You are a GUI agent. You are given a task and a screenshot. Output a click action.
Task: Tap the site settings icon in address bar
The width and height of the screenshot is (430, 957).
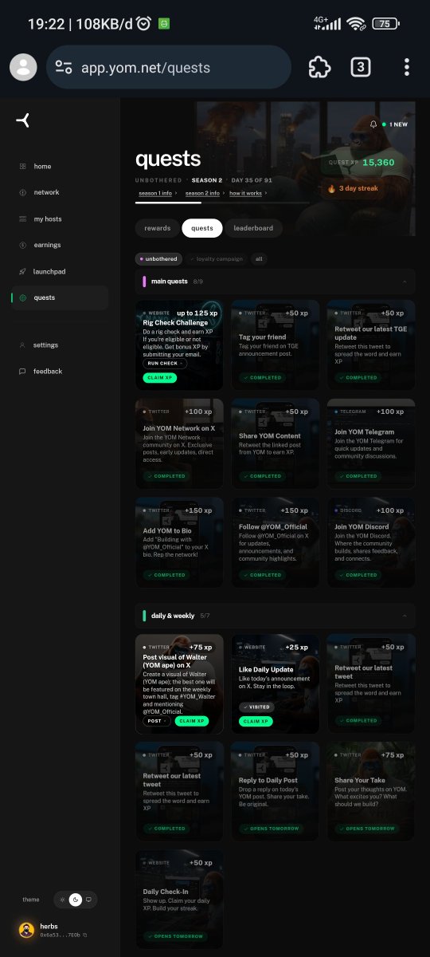[64, 68]
